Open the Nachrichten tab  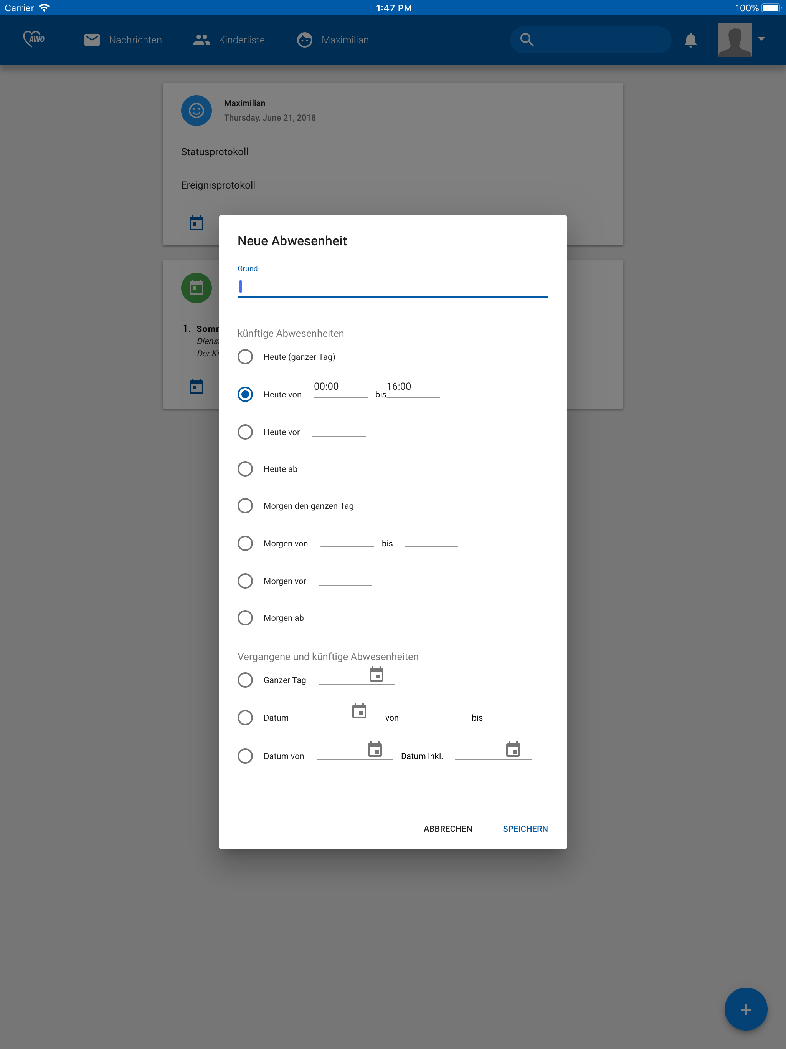coord(123,40)
